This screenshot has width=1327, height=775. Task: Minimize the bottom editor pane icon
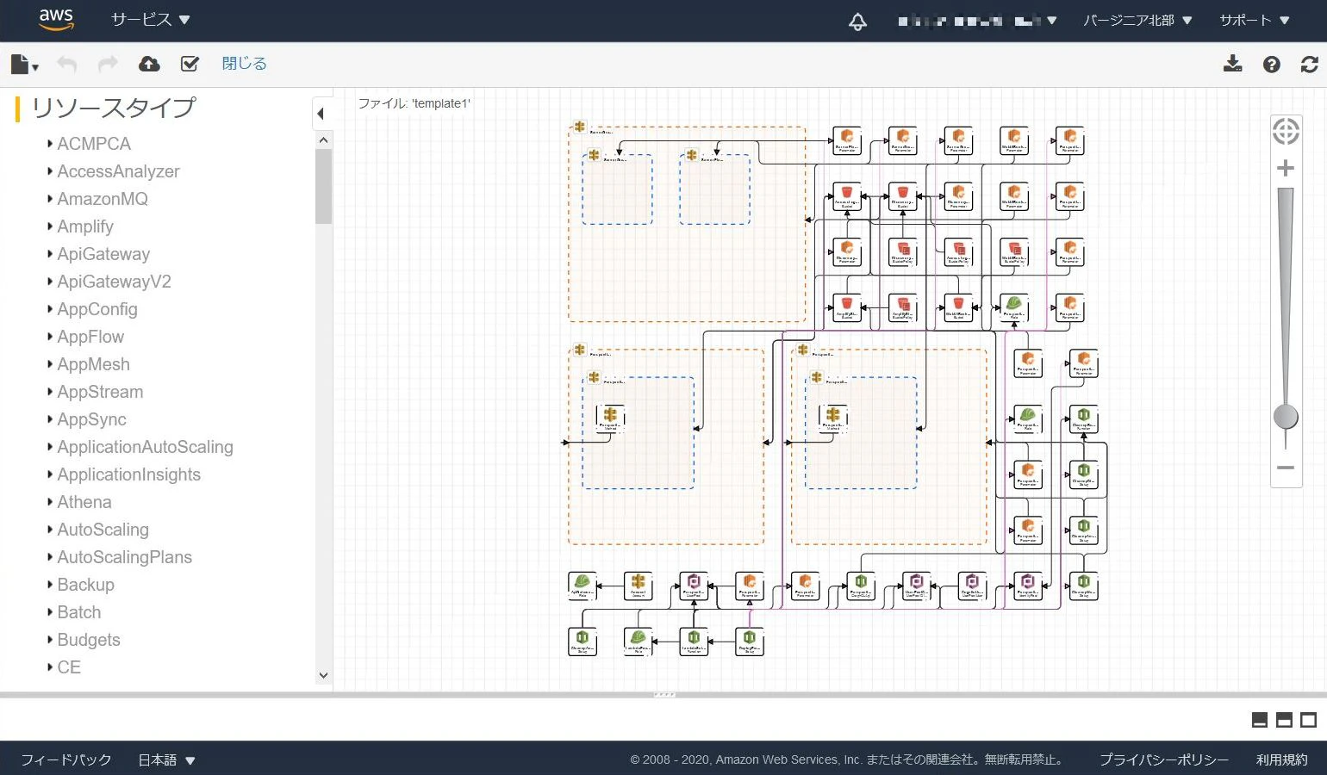pyautogui.click(x=1260, y=720)
